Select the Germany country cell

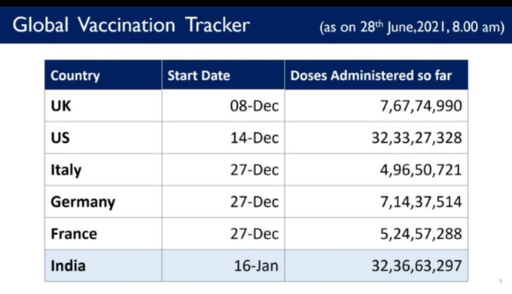point(103,202)
